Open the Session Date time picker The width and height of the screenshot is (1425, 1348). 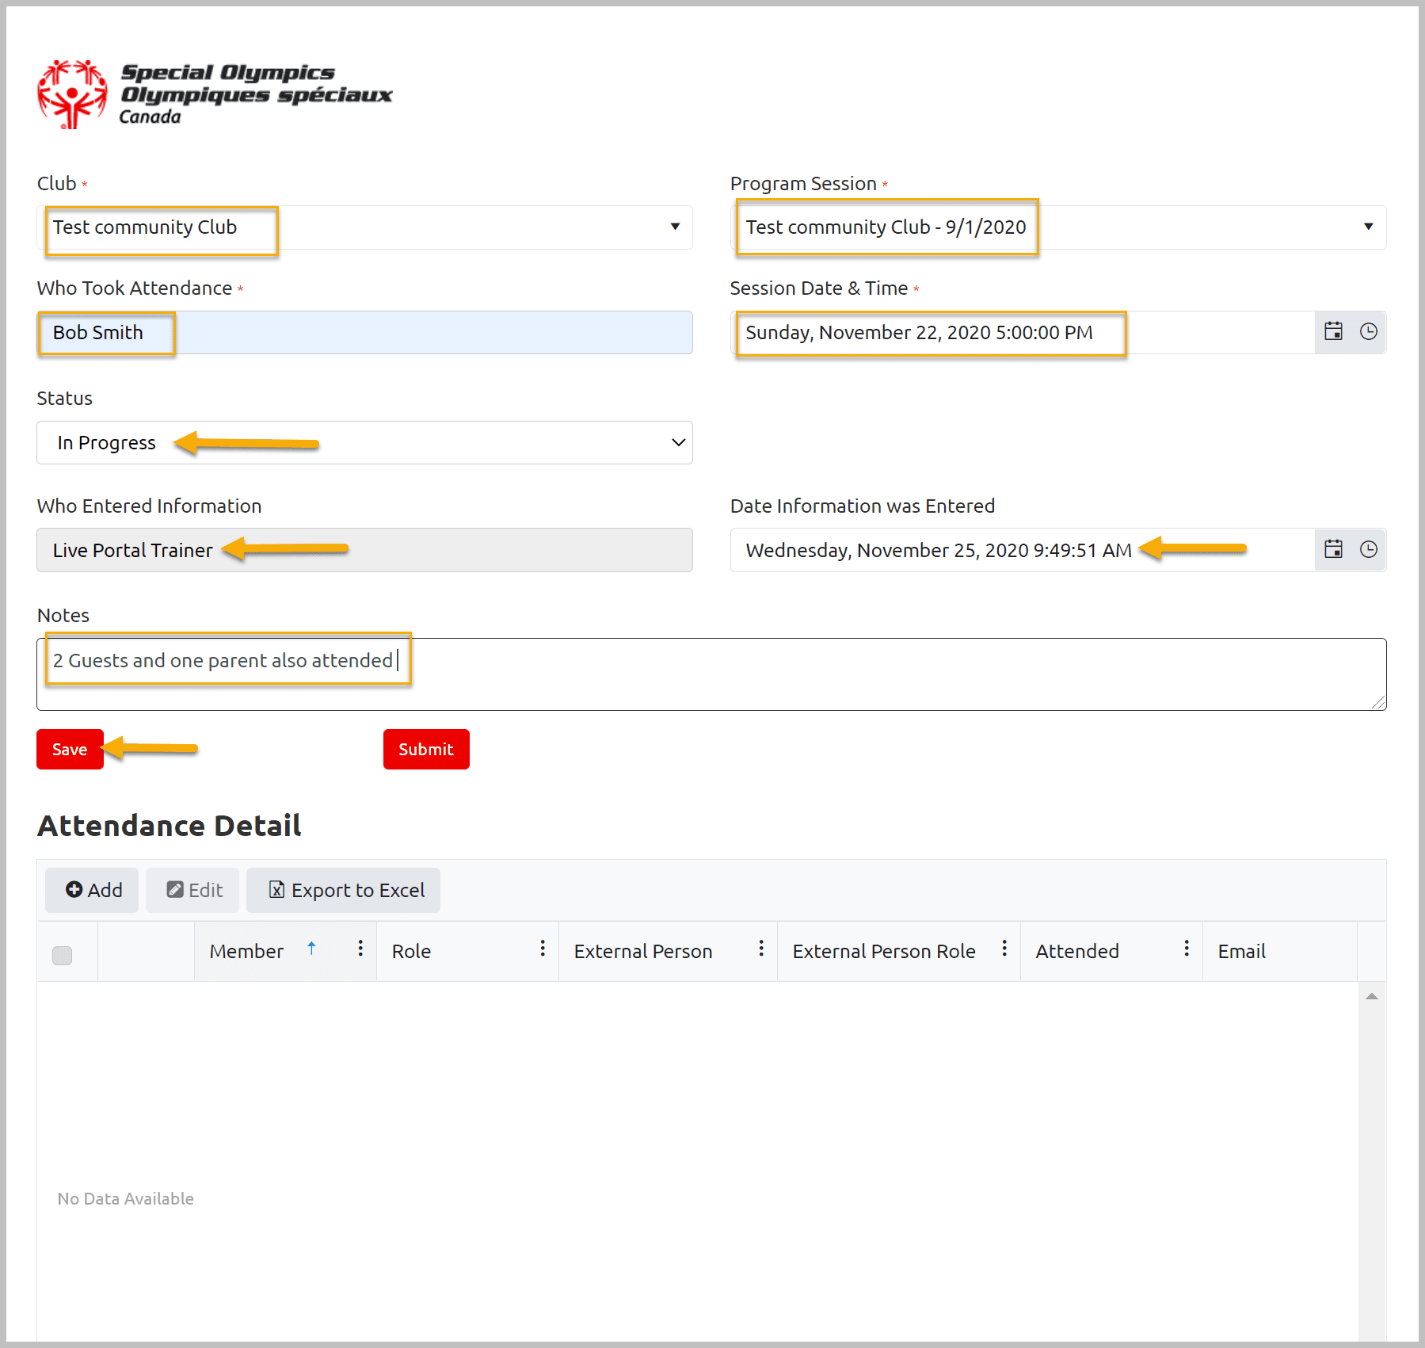[x=1368, y=332]
